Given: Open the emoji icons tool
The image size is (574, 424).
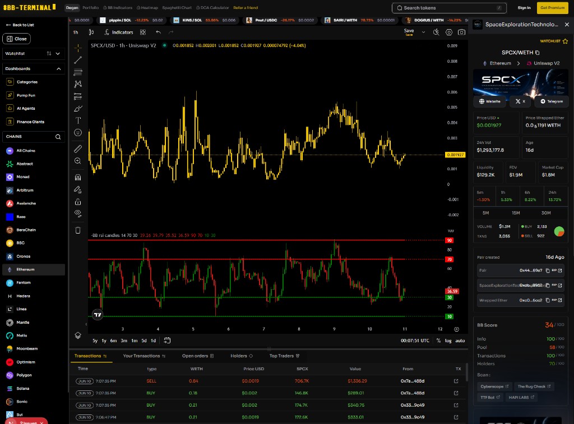Looking at the screenshot, I should (x=78, y=132).
